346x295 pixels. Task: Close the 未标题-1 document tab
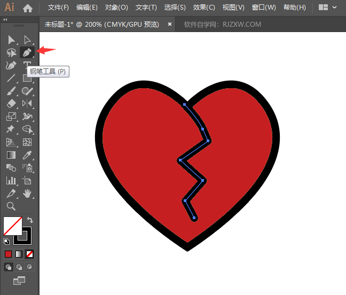pyautogui.click(x=170, y=24)
